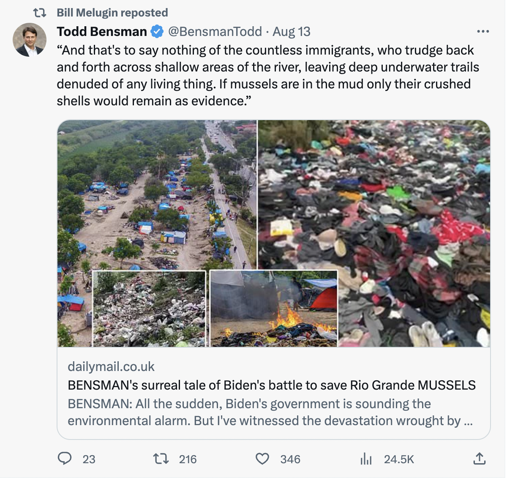This screenshot has height=478, width=507.
Task: Open the Todd Bensman display name link
Action: click(x=102, y=31)
